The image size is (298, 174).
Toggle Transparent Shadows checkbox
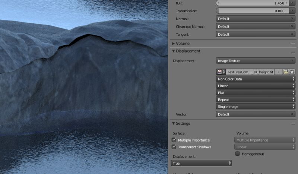point(174,147)
